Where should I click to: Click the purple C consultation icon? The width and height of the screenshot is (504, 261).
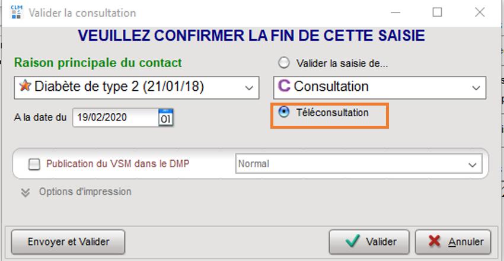(284, 87)
